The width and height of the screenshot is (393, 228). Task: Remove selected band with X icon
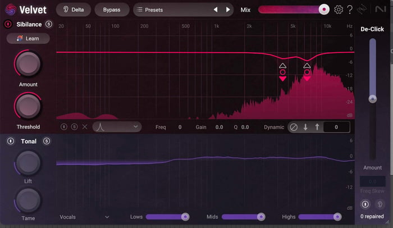point(85,127)
